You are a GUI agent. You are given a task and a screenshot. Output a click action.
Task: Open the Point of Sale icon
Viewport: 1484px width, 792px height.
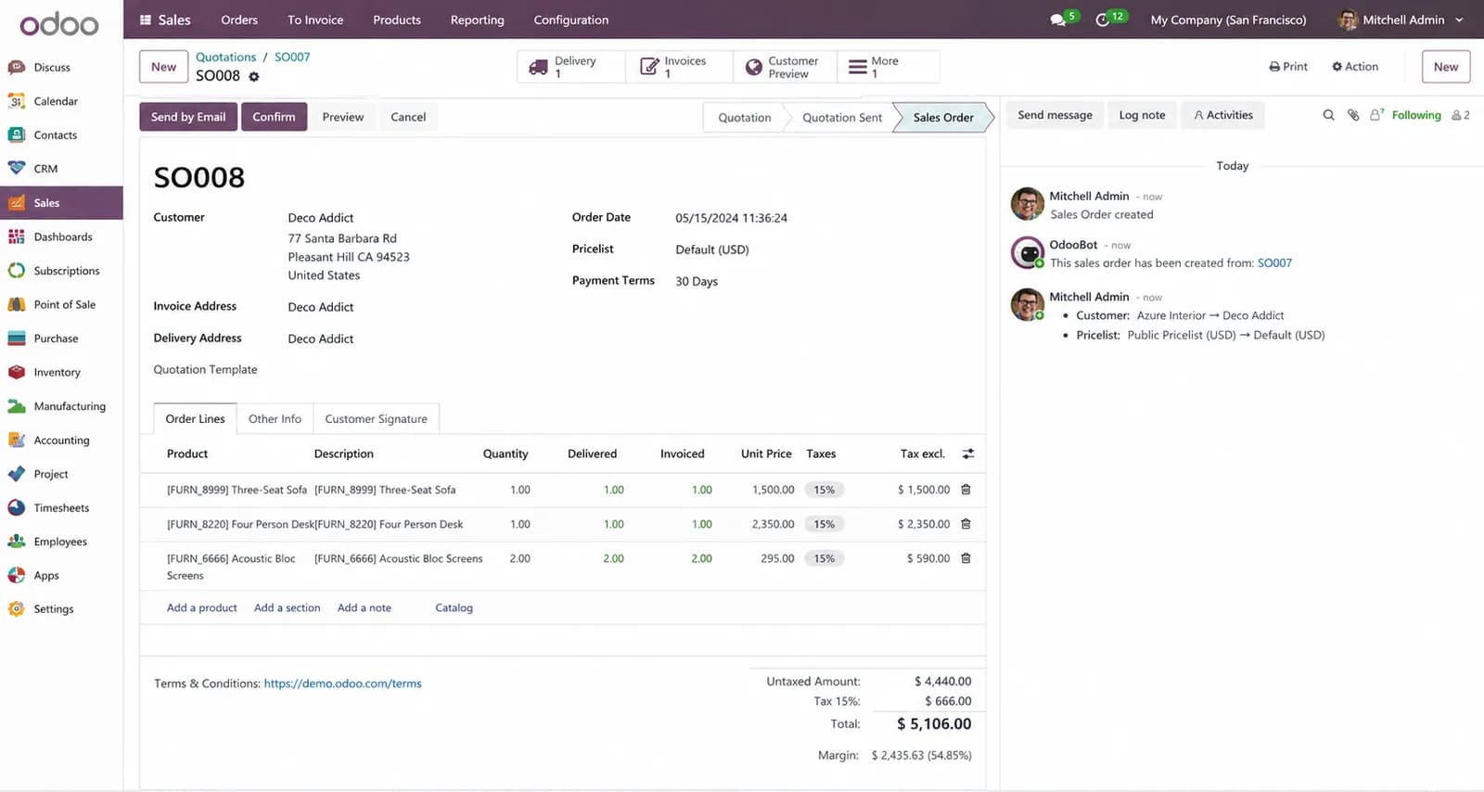(x=17, y=305)
